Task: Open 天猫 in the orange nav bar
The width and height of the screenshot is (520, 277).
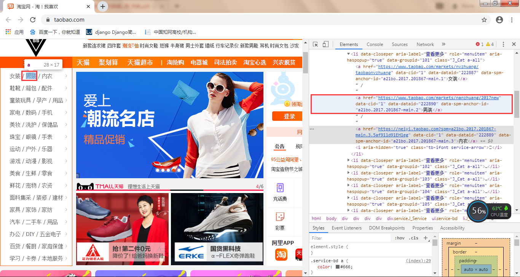Action: [x=83, y=62]
